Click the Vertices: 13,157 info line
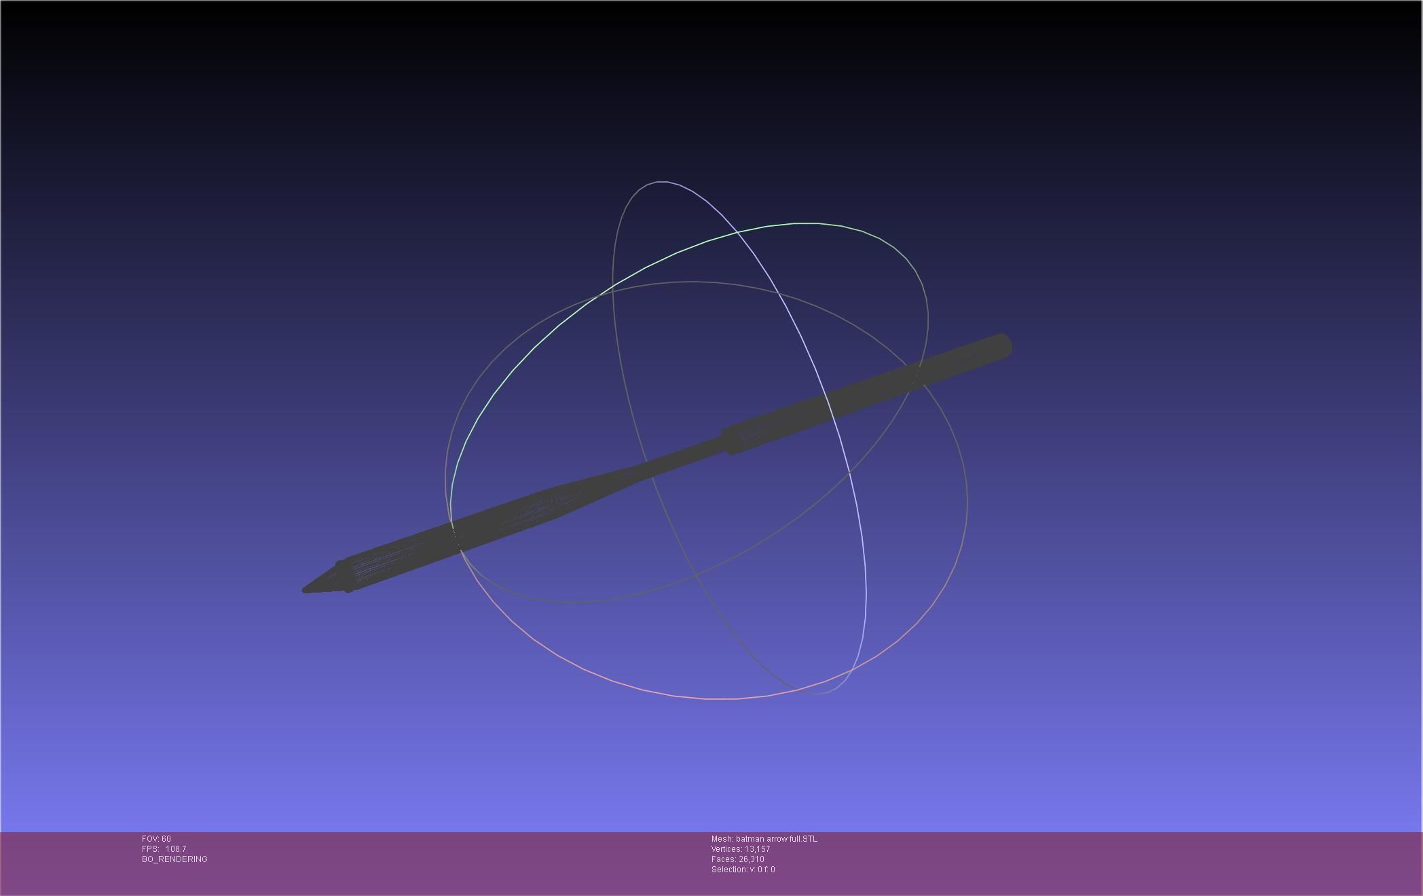The width and height of the screenshot is (1423, 896). point(741,849)
